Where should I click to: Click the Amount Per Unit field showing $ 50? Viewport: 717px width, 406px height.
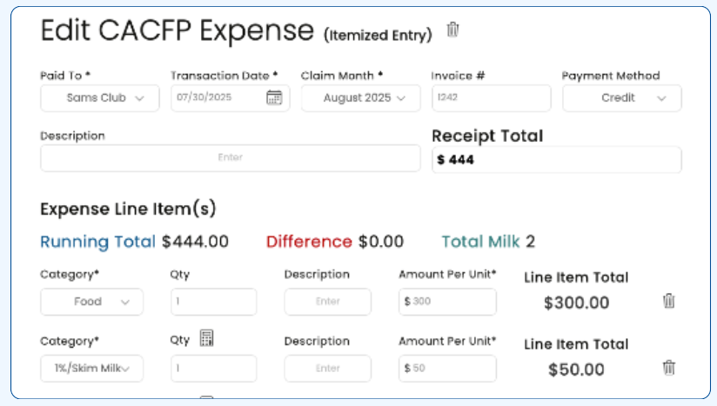pyautogui.click(x=447, y=368)
